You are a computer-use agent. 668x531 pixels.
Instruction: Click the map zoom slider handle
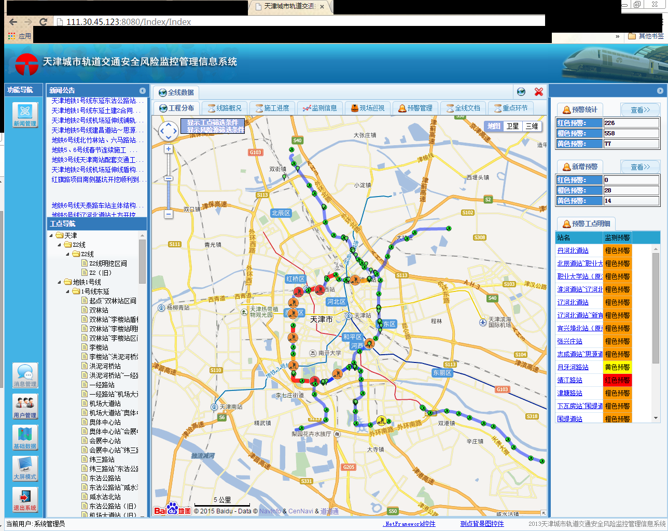coord(168,178)
